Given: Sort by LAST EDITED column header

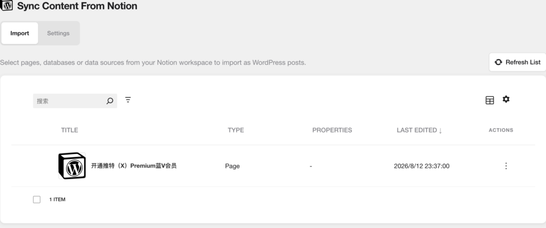Looking at the screenshot, I should click(419, 130).
